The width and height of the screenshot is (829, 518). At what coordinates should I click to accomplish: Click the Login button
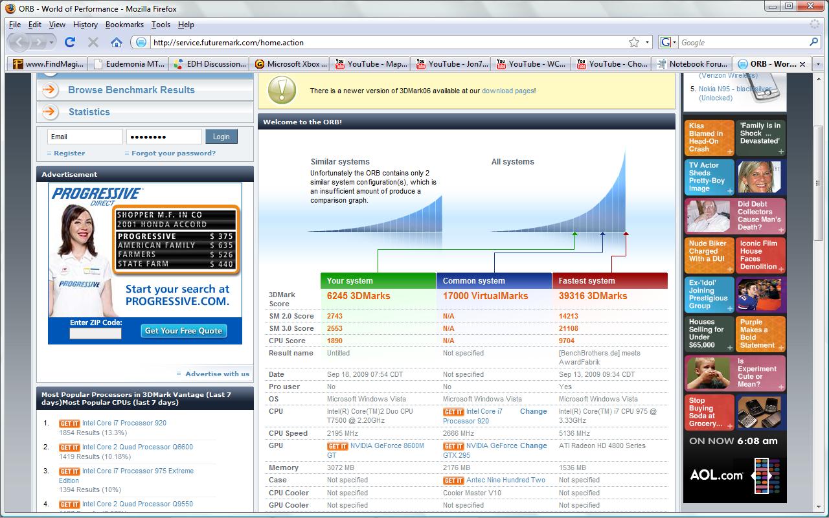coord(221,137)
